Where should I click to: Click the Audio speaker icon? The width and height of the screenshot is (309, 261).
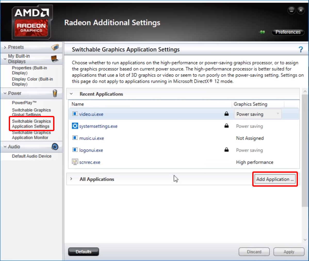[55, 147]
